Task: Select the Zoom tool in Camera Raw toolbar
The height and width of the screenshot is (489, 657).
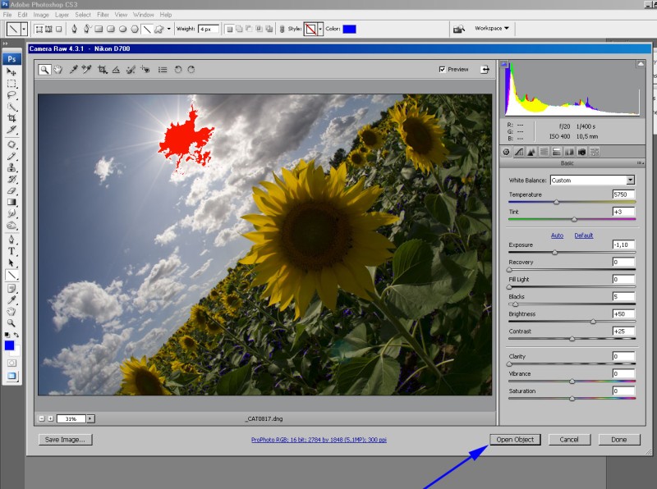Action: 44,70
